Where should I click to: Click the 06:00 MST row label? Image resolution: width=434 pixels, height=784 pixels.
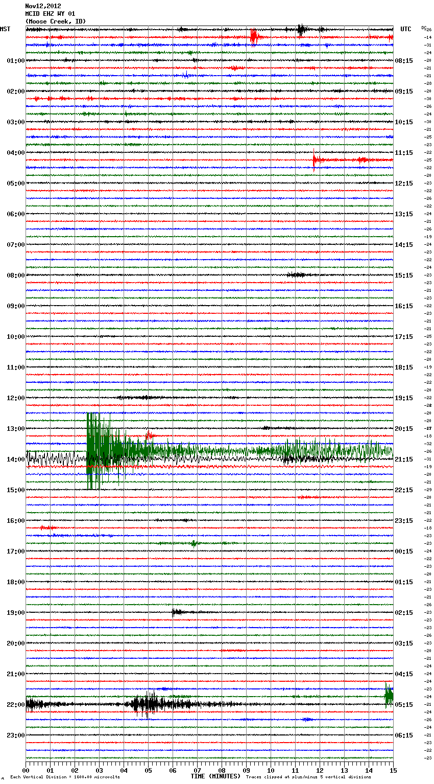[x=16, y=214]
